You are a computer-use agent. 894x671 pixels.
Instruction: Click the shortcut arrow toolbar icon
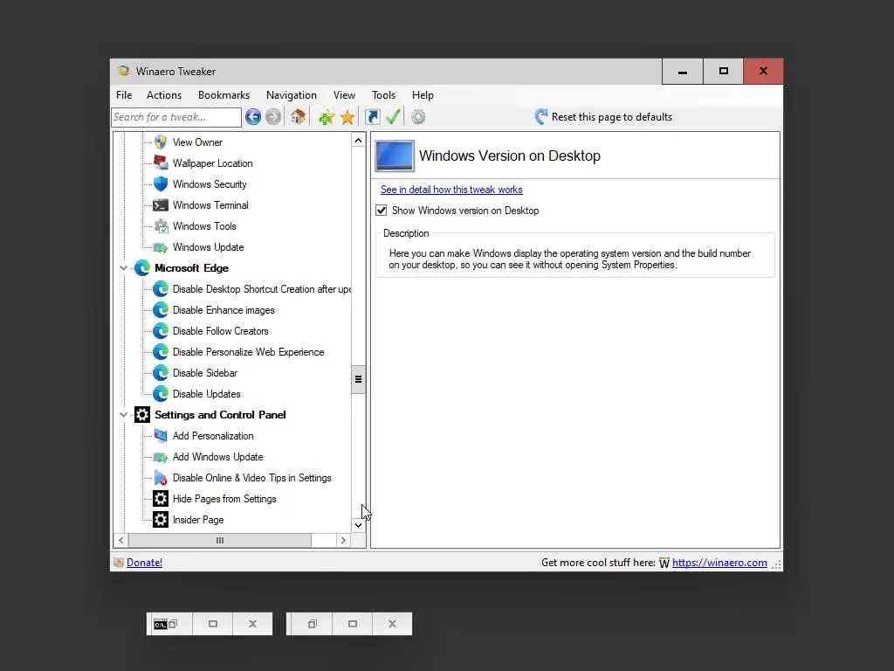(372, 117)
